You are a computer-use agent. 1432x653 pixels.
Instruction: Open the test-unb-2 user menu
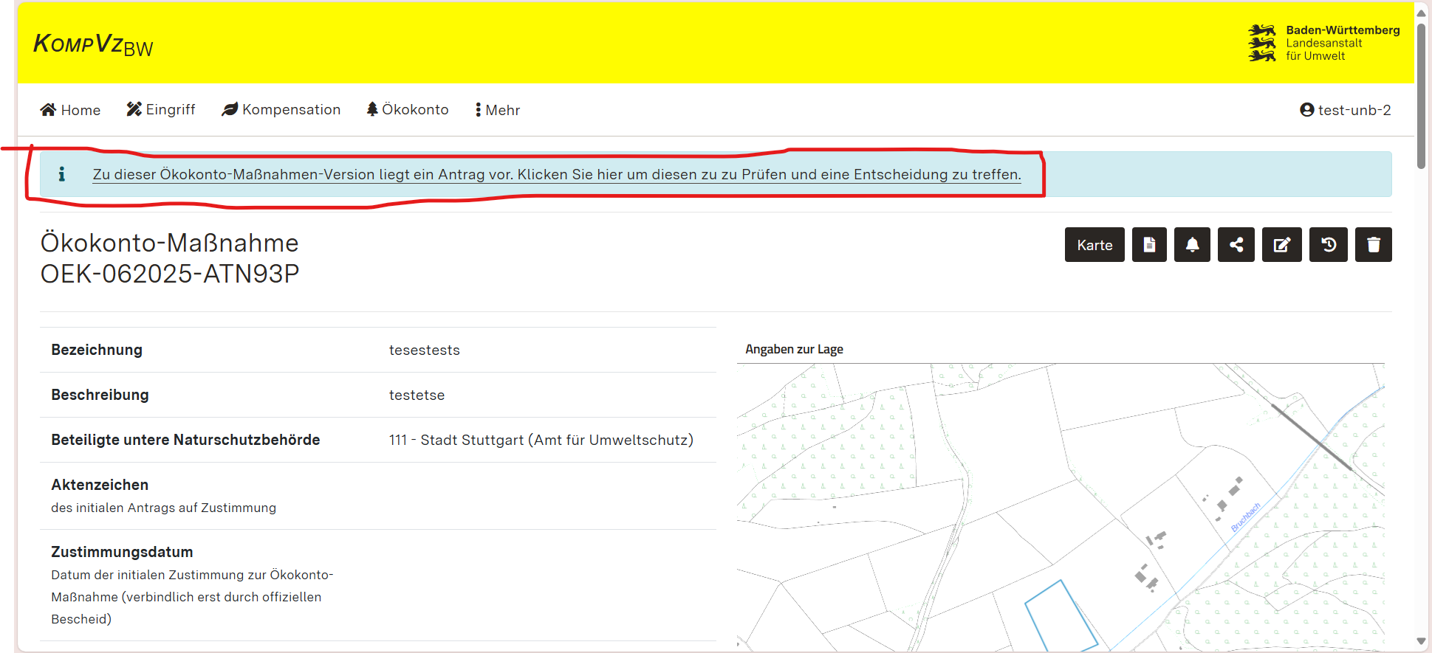coord(1345,110)
